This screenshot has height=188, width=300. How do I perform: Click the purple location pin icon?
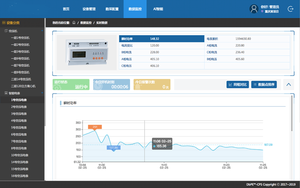(262, 12)
